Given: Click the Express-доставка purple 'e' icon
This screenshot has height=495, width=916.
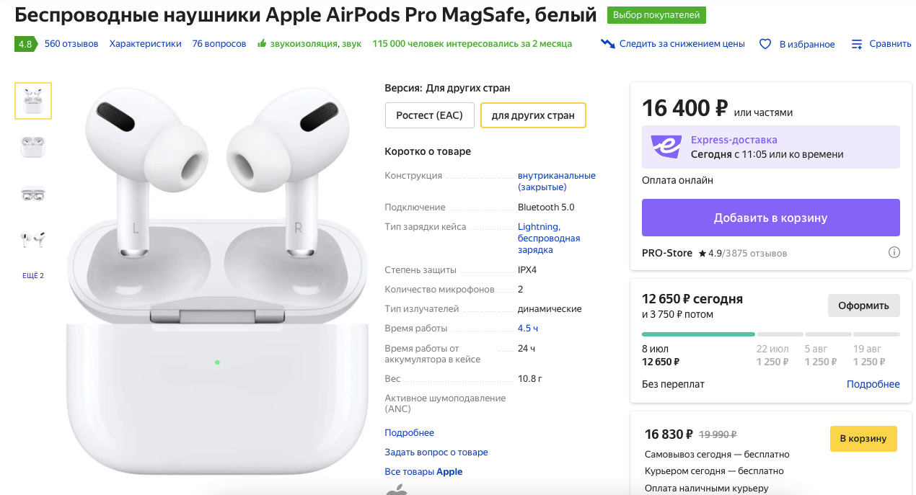Looking at the screenshot, I should tap(664, 146).
